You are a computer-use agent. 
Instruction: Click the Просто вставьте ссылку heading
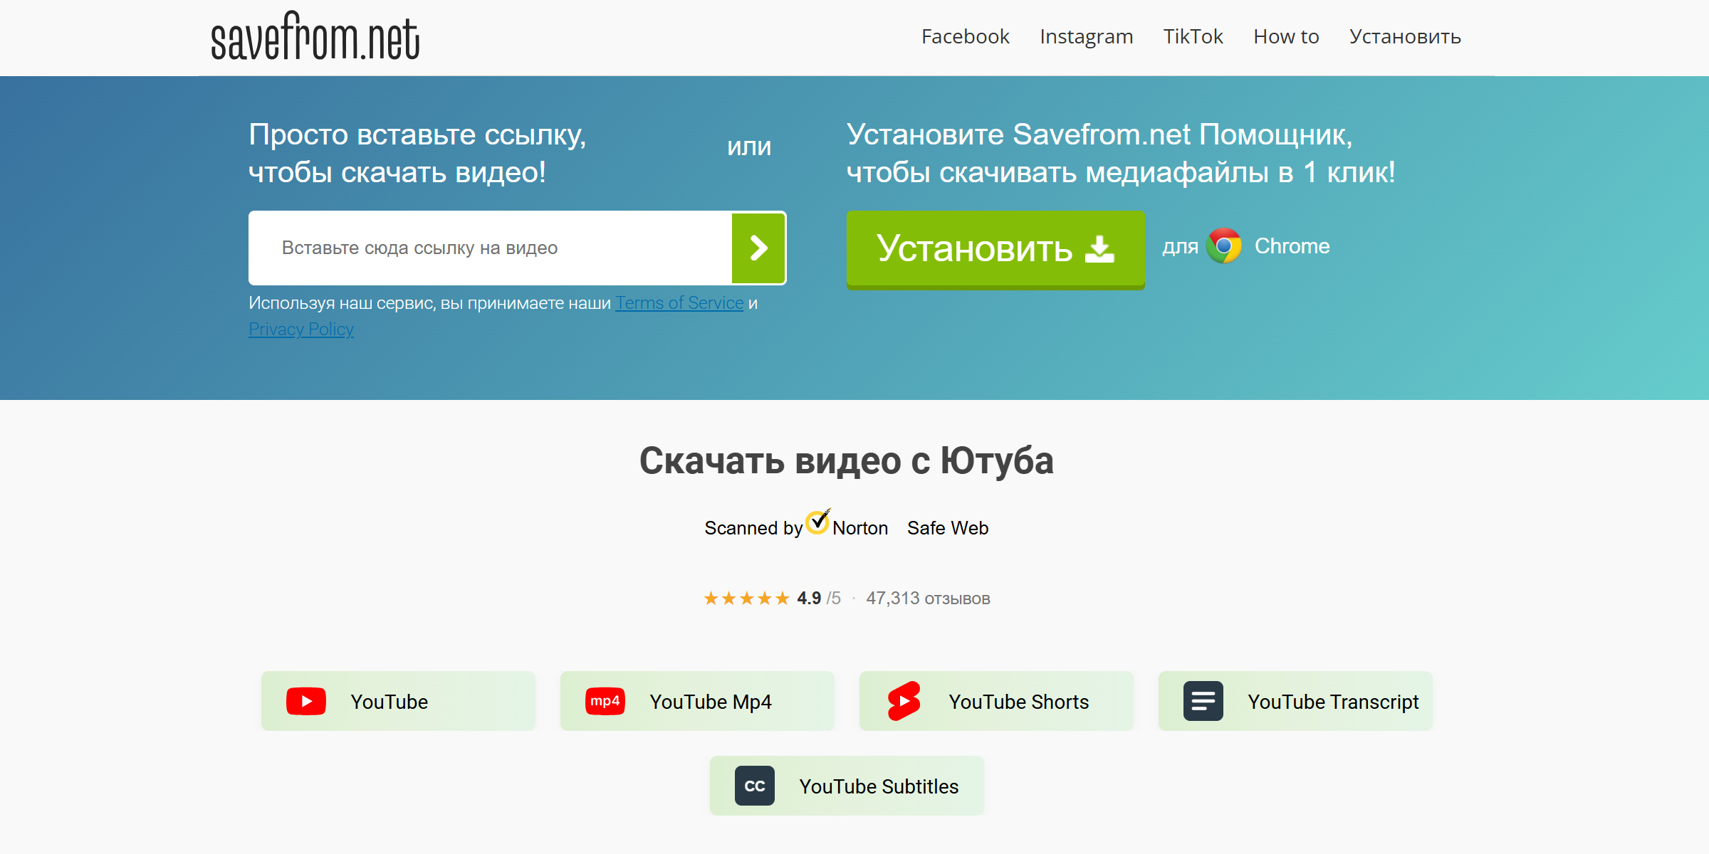[x=417, y=153]
